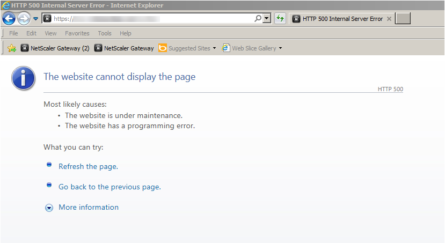
Task: Click the browser Forward arrow button
Action: click(24, 18)
